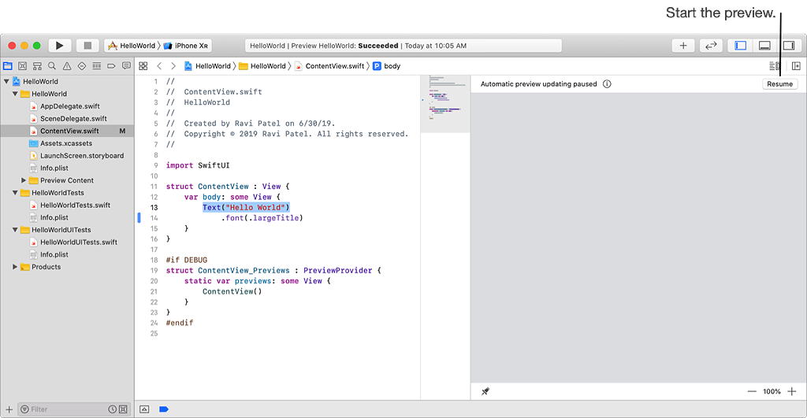The height and width of the screenshot is (418, 807).
Task: Open SceneDelegate.swift in the navigator
Action: click(73, 119)
